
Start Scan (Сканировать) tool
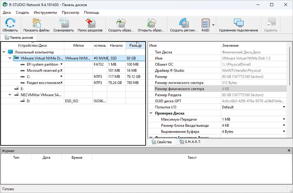64,23
